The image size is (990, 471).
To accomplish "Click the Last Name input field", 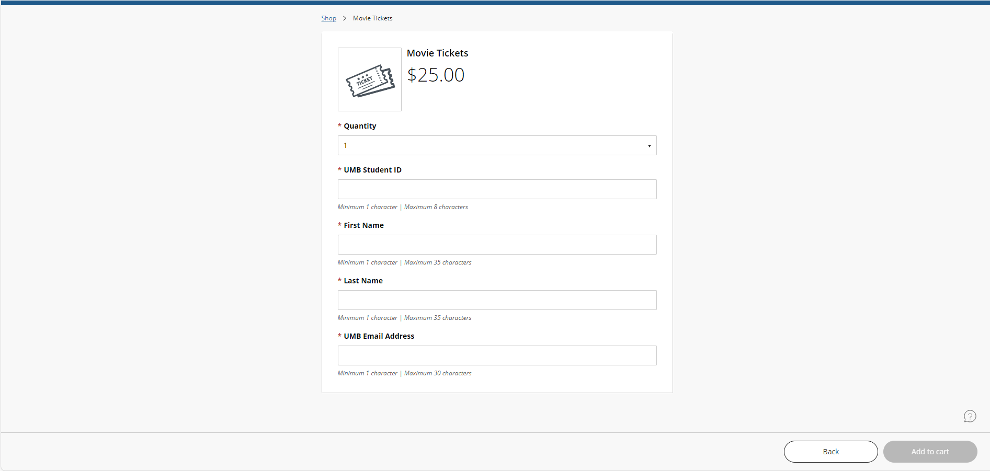I will [496, 300].
